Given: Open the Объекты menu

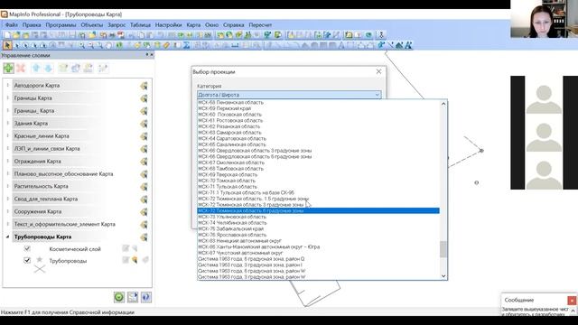Looking at the screenshot, I should [92, 24].
